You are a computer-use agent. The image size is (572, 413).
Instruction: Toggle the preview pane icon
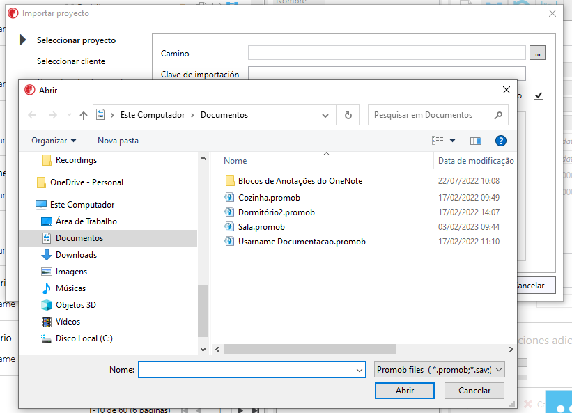(476, 141)
